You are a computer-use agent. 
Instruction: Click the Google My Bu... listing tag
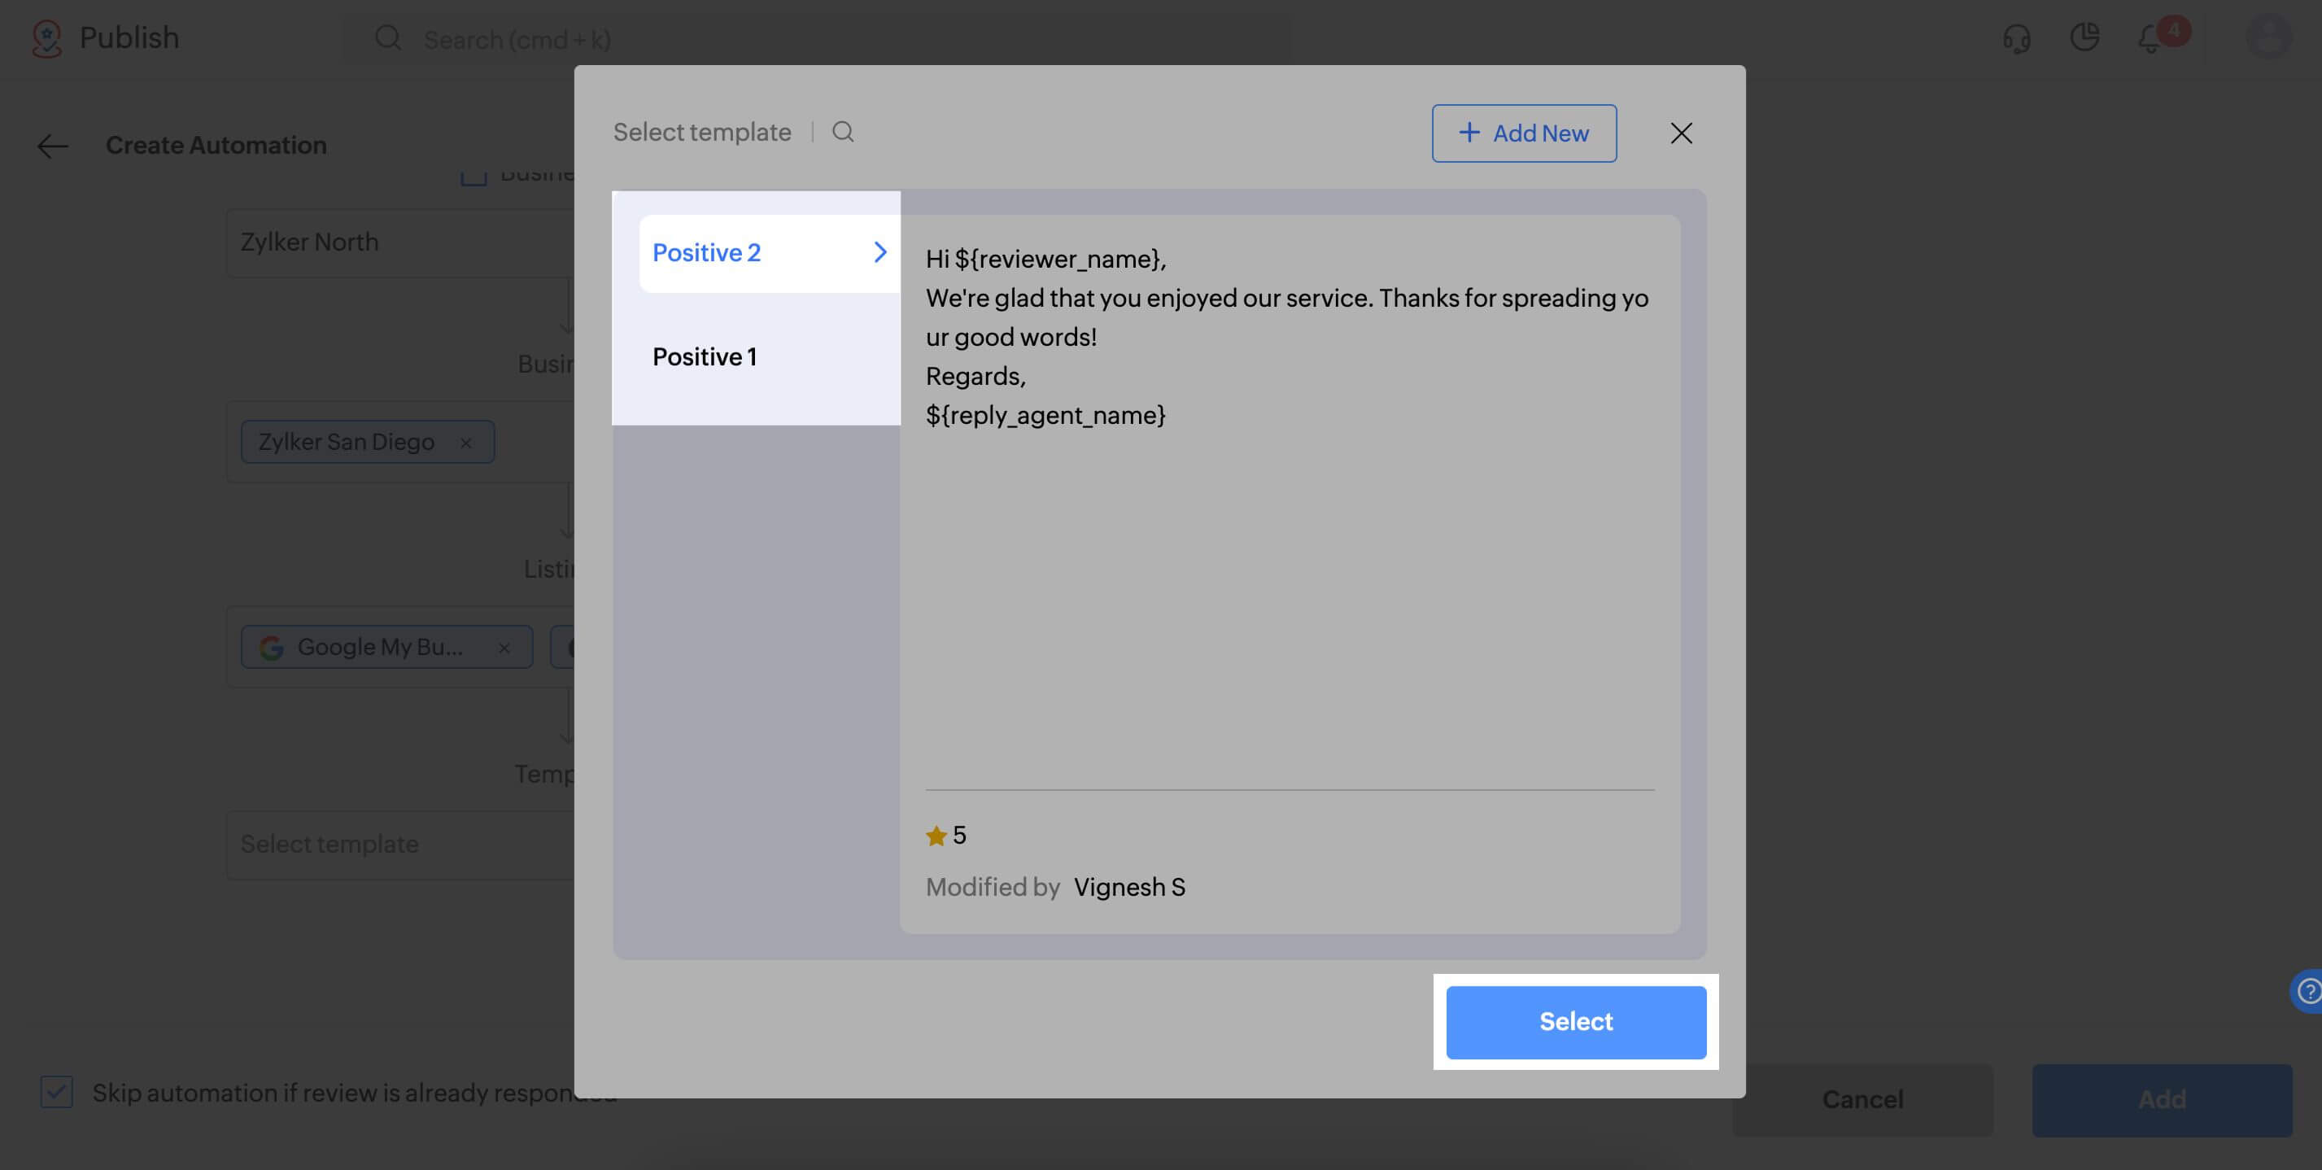(386, 647)
